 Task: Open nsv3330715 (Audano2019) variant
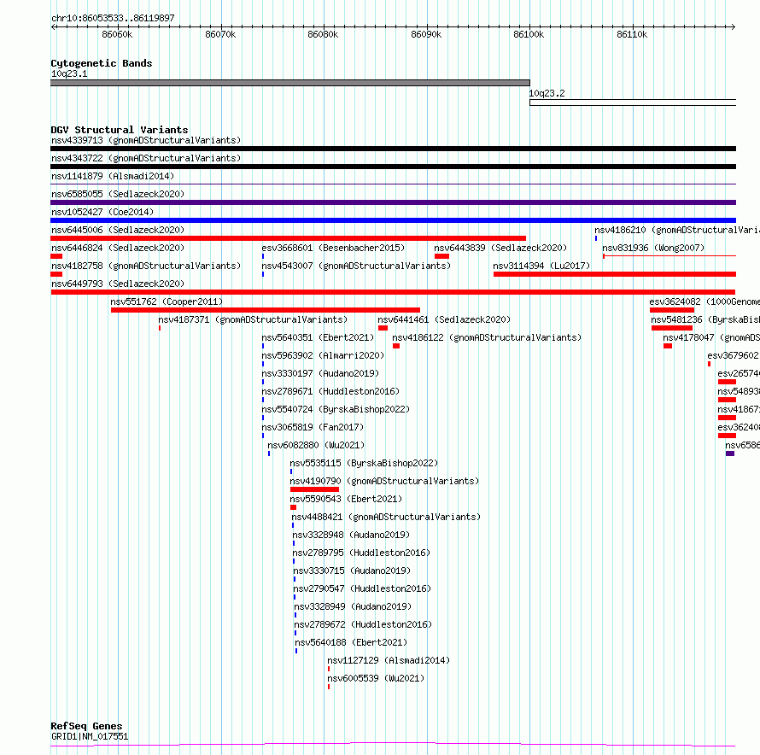[x=352, y=571]
